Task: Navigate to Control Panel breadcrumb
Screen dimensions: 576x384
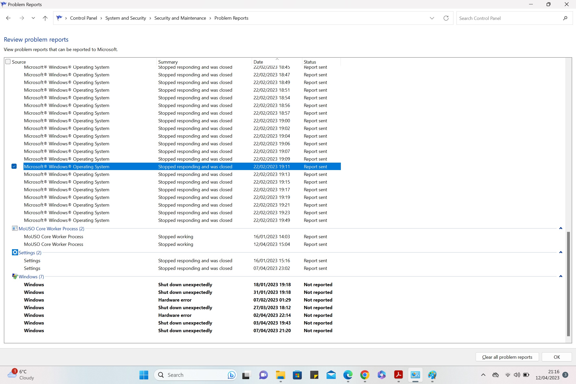Action: point(83,18)
